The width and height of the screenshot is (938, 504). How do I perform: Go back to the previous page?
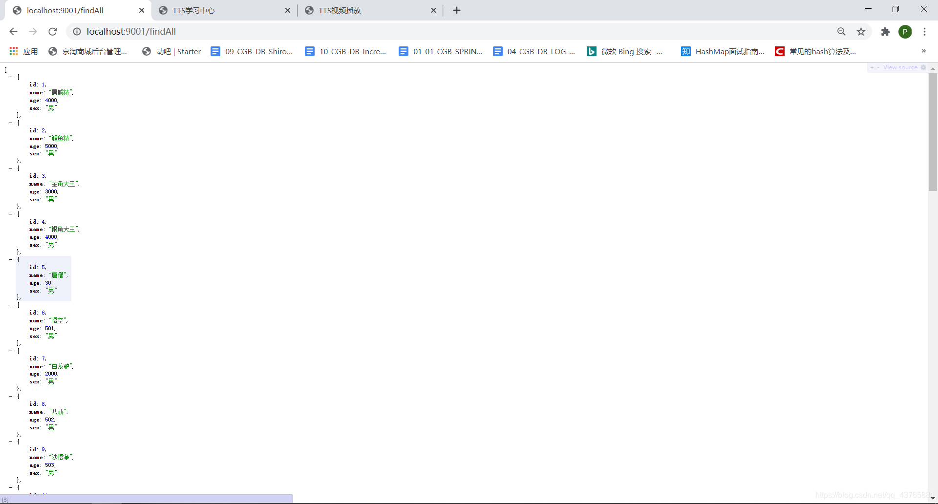(13, 32)
